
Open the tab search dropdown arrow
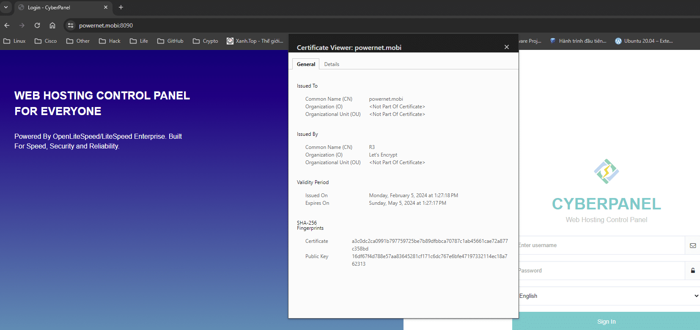coord(6,7)
